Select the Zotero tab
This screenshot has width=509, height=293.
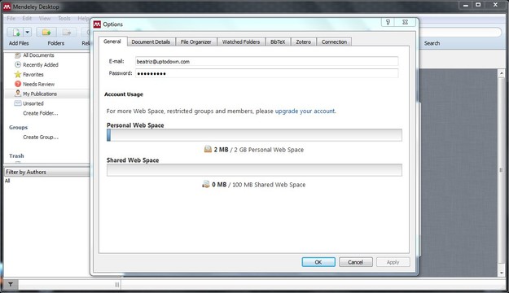(x=303, y=42)
